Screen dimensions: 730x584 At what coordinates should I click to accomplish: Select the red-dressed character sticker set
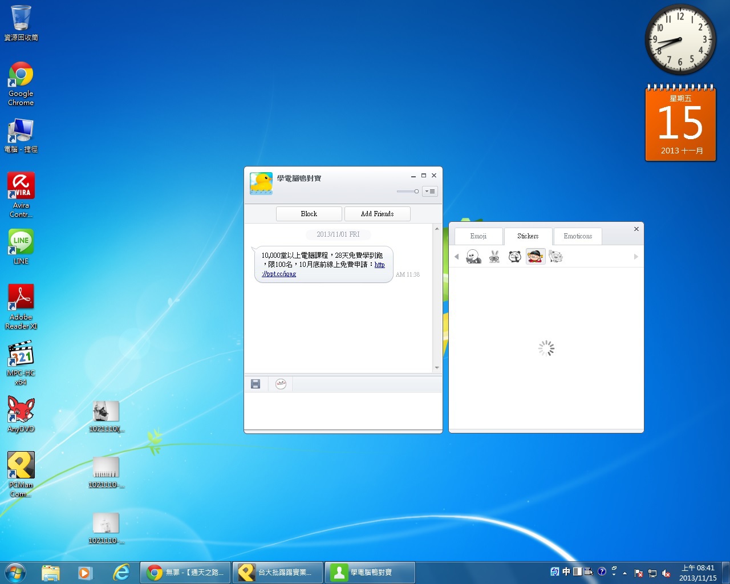[535, 257]
